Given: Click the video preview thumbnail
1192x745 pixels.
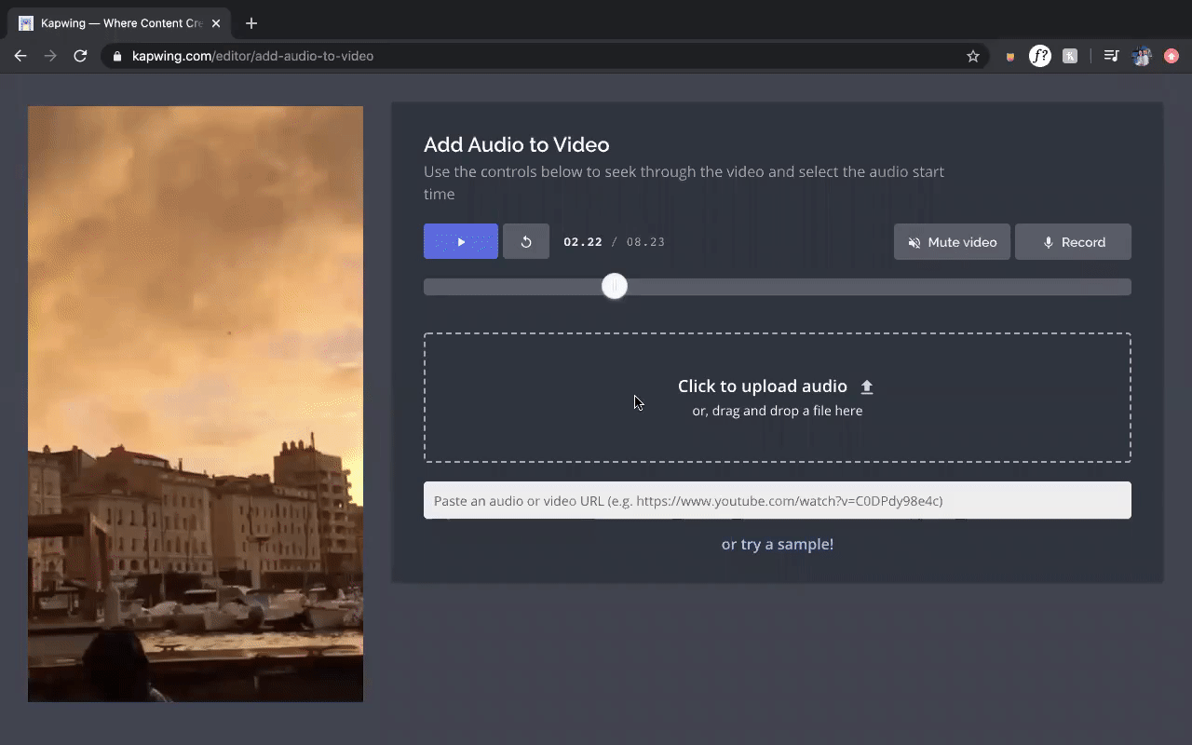Looking at the screenshot, I should coord(196,403).
